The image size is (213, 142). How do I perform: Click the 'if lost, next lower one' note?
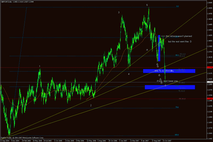167,81
